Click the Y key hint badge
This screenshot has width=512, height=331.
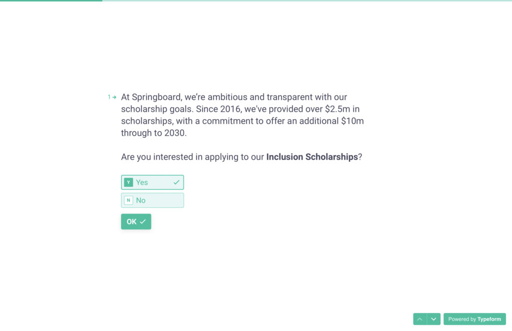128,182
